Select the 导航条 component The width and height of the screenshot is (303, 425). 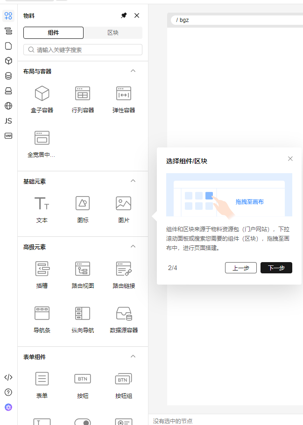(42, 319)
